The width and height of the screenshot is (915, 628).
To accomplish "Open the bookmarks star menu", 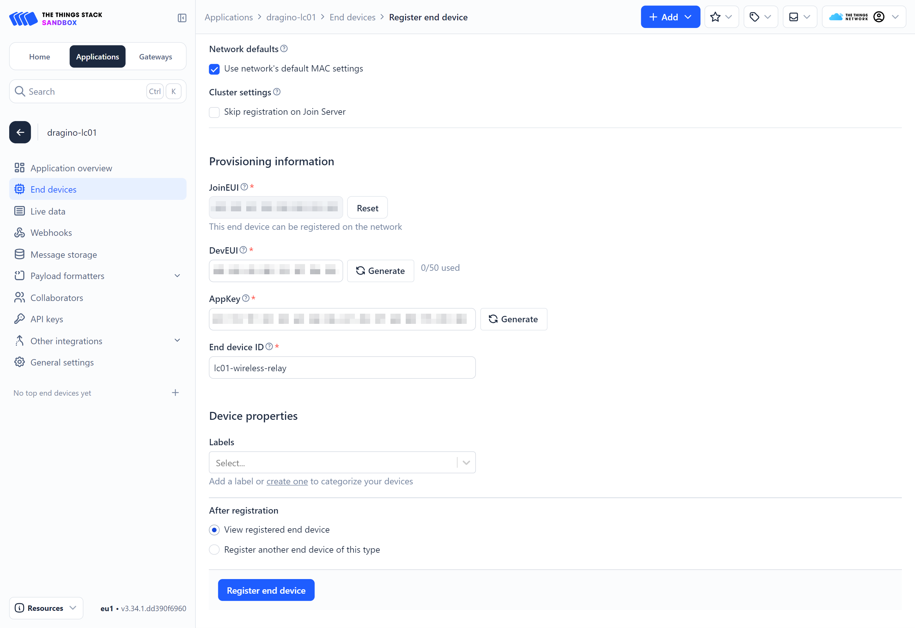I will coord(721,17).
